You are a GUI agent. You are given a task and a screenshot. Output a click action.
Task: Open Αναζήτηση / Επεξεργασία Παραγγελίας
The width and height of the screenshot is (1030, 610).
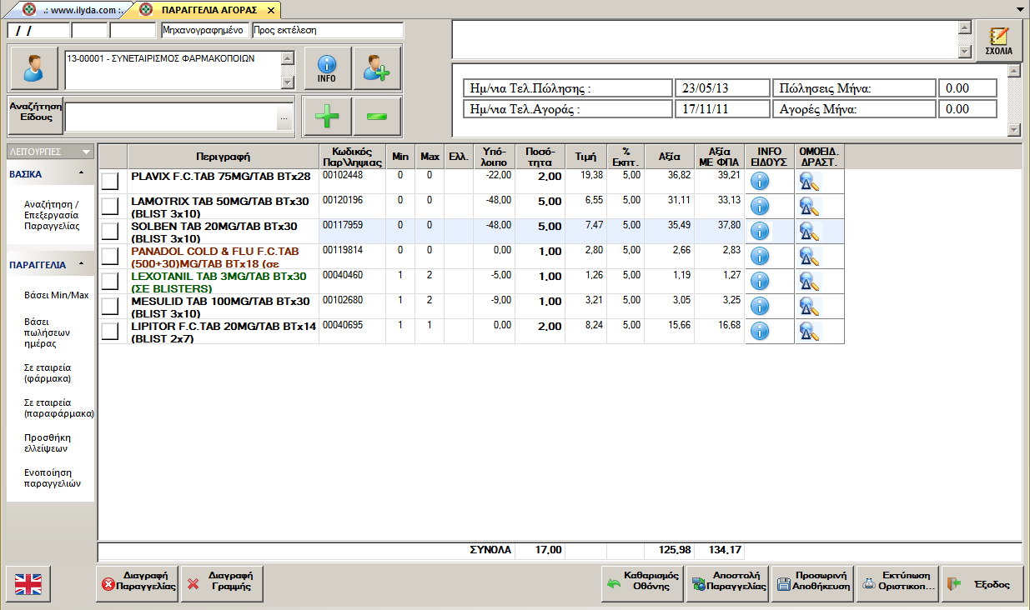click(52, 215)
